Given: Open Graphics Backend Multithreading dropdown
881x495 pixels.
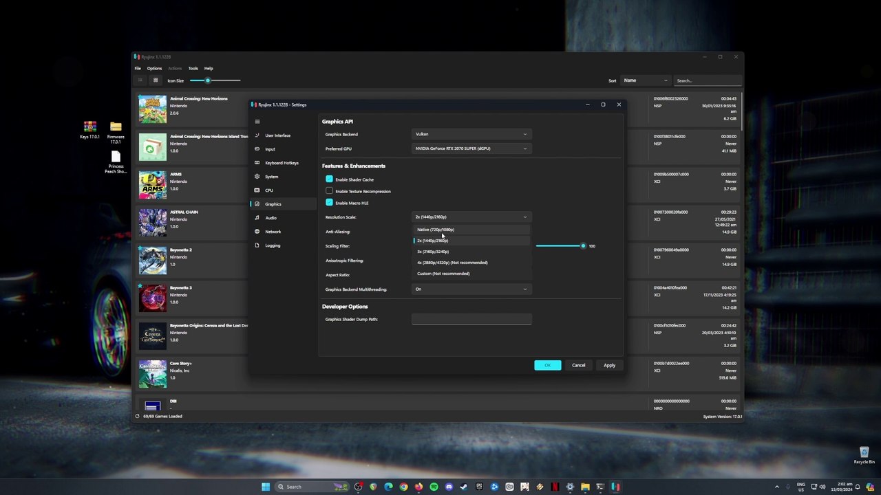Looking at the screenshot, I should [x=471, y=289].
